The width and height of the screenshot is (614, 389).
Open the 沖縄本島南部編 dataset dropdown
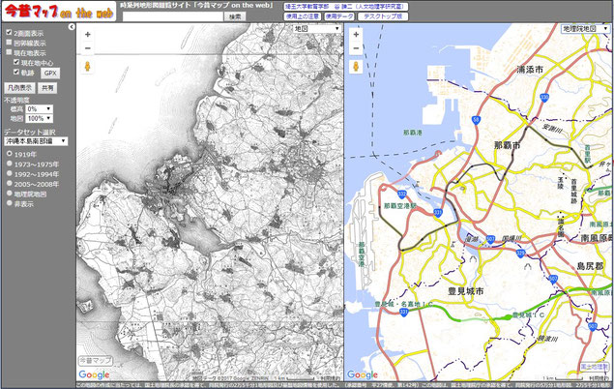click(x=35, y=140)
